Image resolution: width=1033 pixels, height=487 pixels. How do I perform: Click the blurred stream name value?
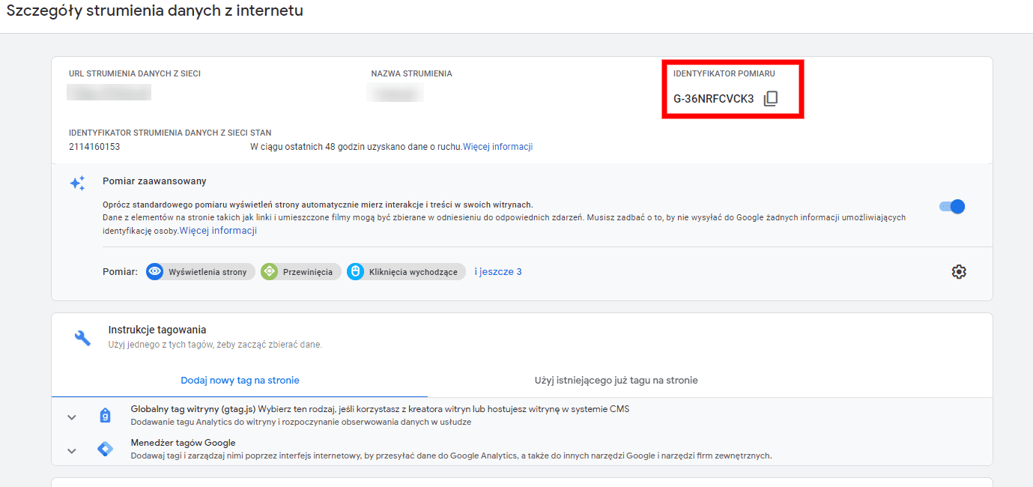click(x=396, y=92)
